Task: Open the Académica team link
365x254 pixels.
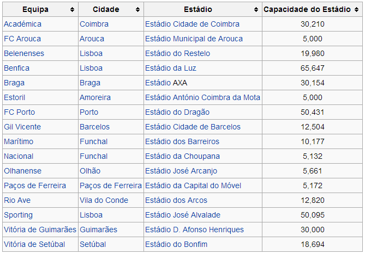Action: click(x=22, y=24)
